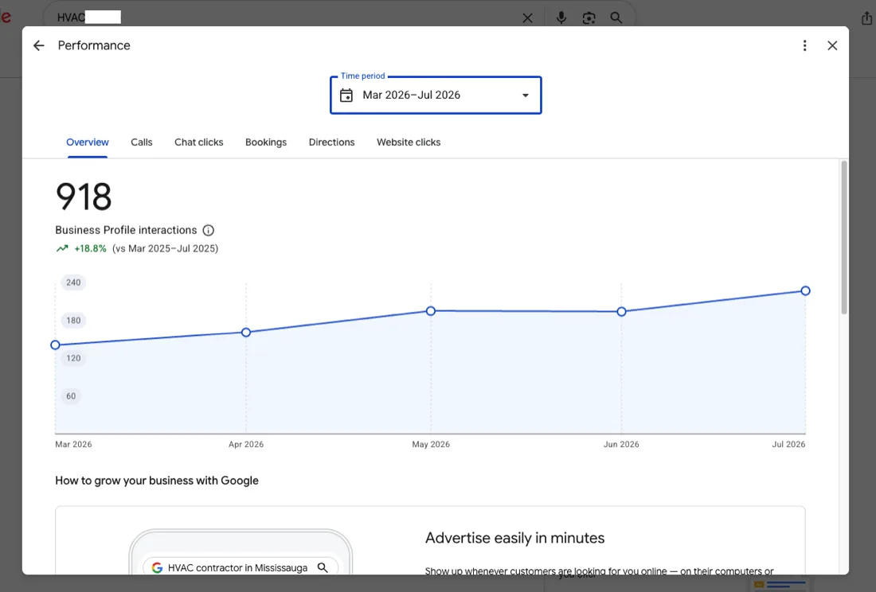Open the Chat clicks tab
This screenshot has width=876, height=592.
[x=198, y=142]
